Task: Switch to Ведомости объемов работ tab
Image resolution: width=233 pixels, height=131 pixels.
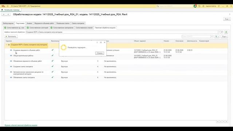Action: [44, 23]
